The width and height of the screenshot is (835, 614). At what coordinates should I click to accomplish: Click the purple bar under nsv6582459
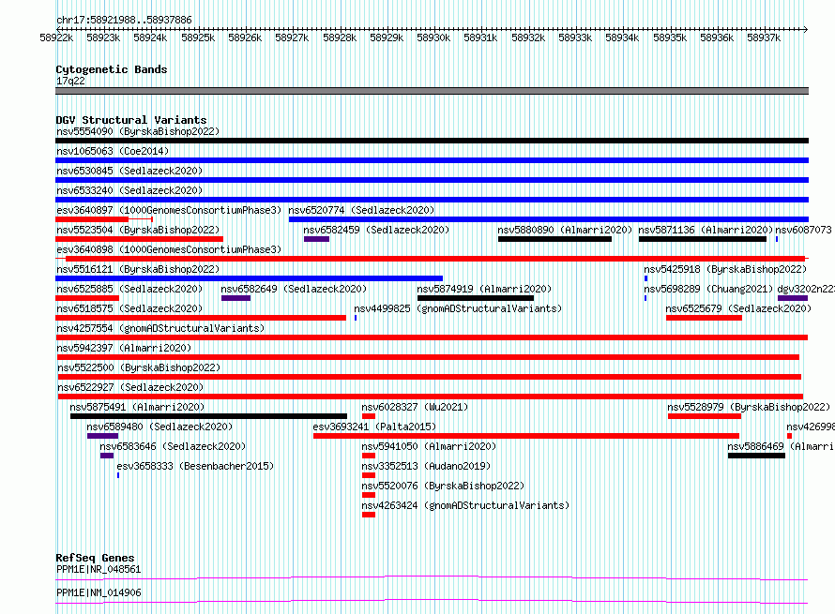[x=316, y=239]
